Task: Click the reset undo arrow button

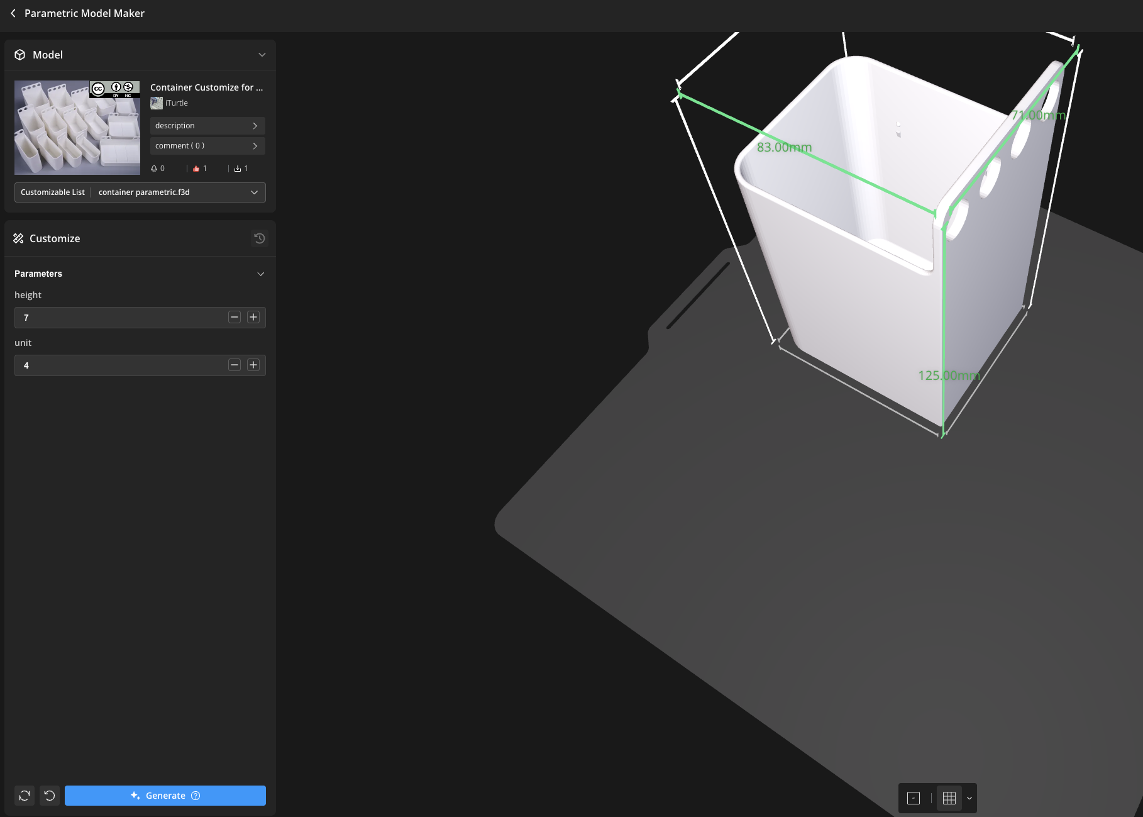Action: (x=50, y=796)
